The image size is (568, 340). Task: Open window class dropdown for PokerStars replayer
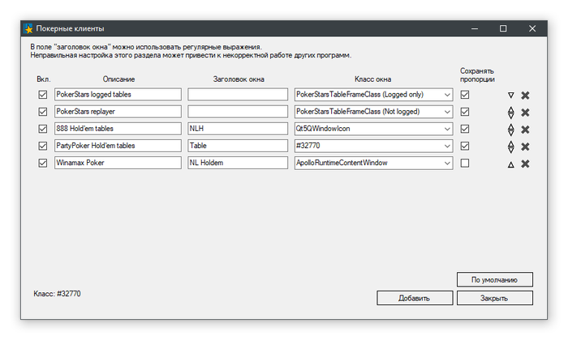pos(446,112)
